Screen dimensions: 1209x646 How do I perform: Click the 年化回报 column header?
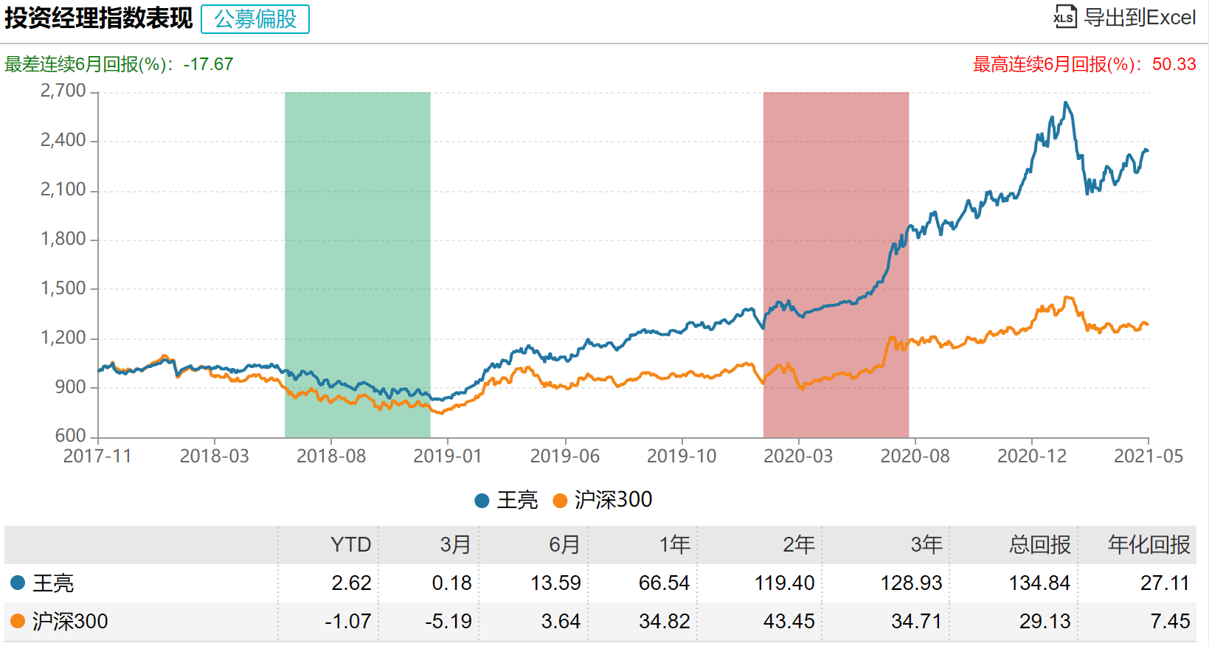[x=1149, y=545]
